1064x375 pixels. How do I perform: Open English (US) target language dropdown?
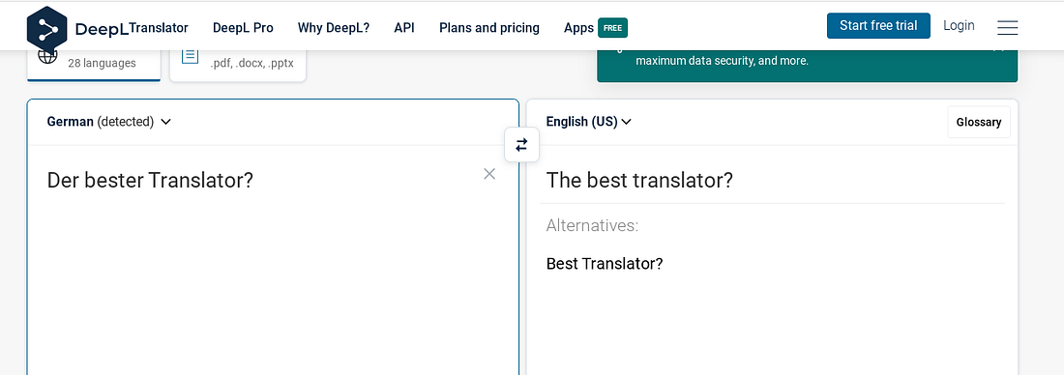click(x=588, y=122)
